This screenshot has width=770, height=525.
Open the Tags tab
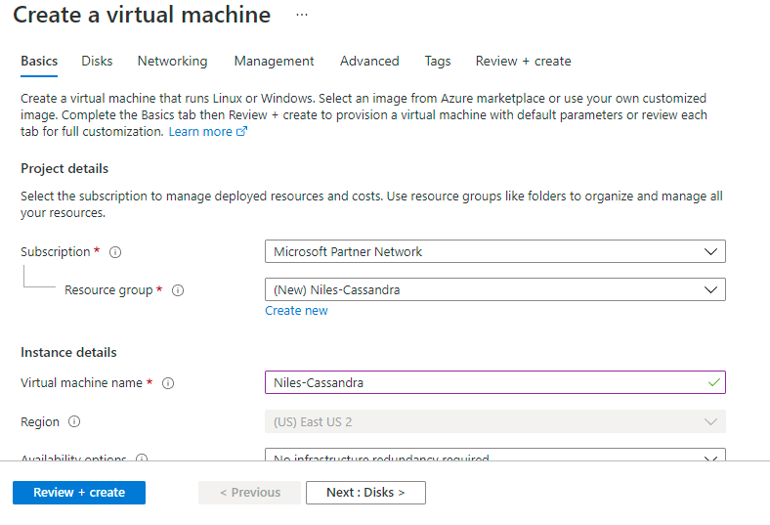(x=438, y=61)
